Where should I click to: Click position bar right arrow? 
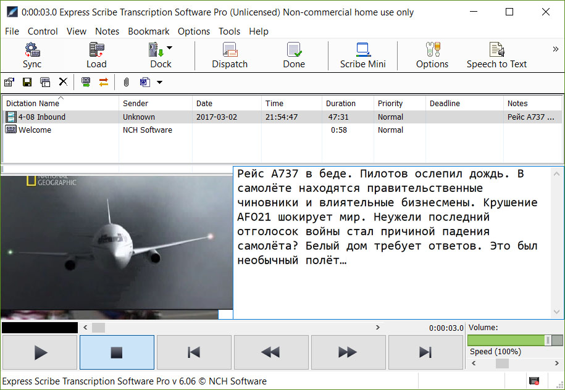[378, 327]
